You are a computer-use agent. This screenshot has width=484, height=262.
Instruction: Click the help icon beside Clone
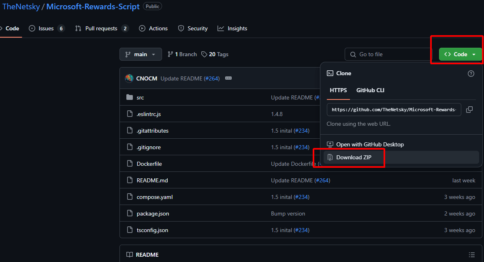click(x=471, y=73)
